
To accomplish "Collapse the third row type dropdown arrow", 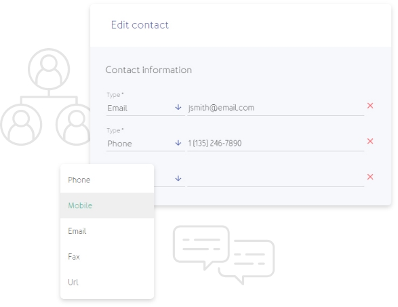I will point(178,178).
